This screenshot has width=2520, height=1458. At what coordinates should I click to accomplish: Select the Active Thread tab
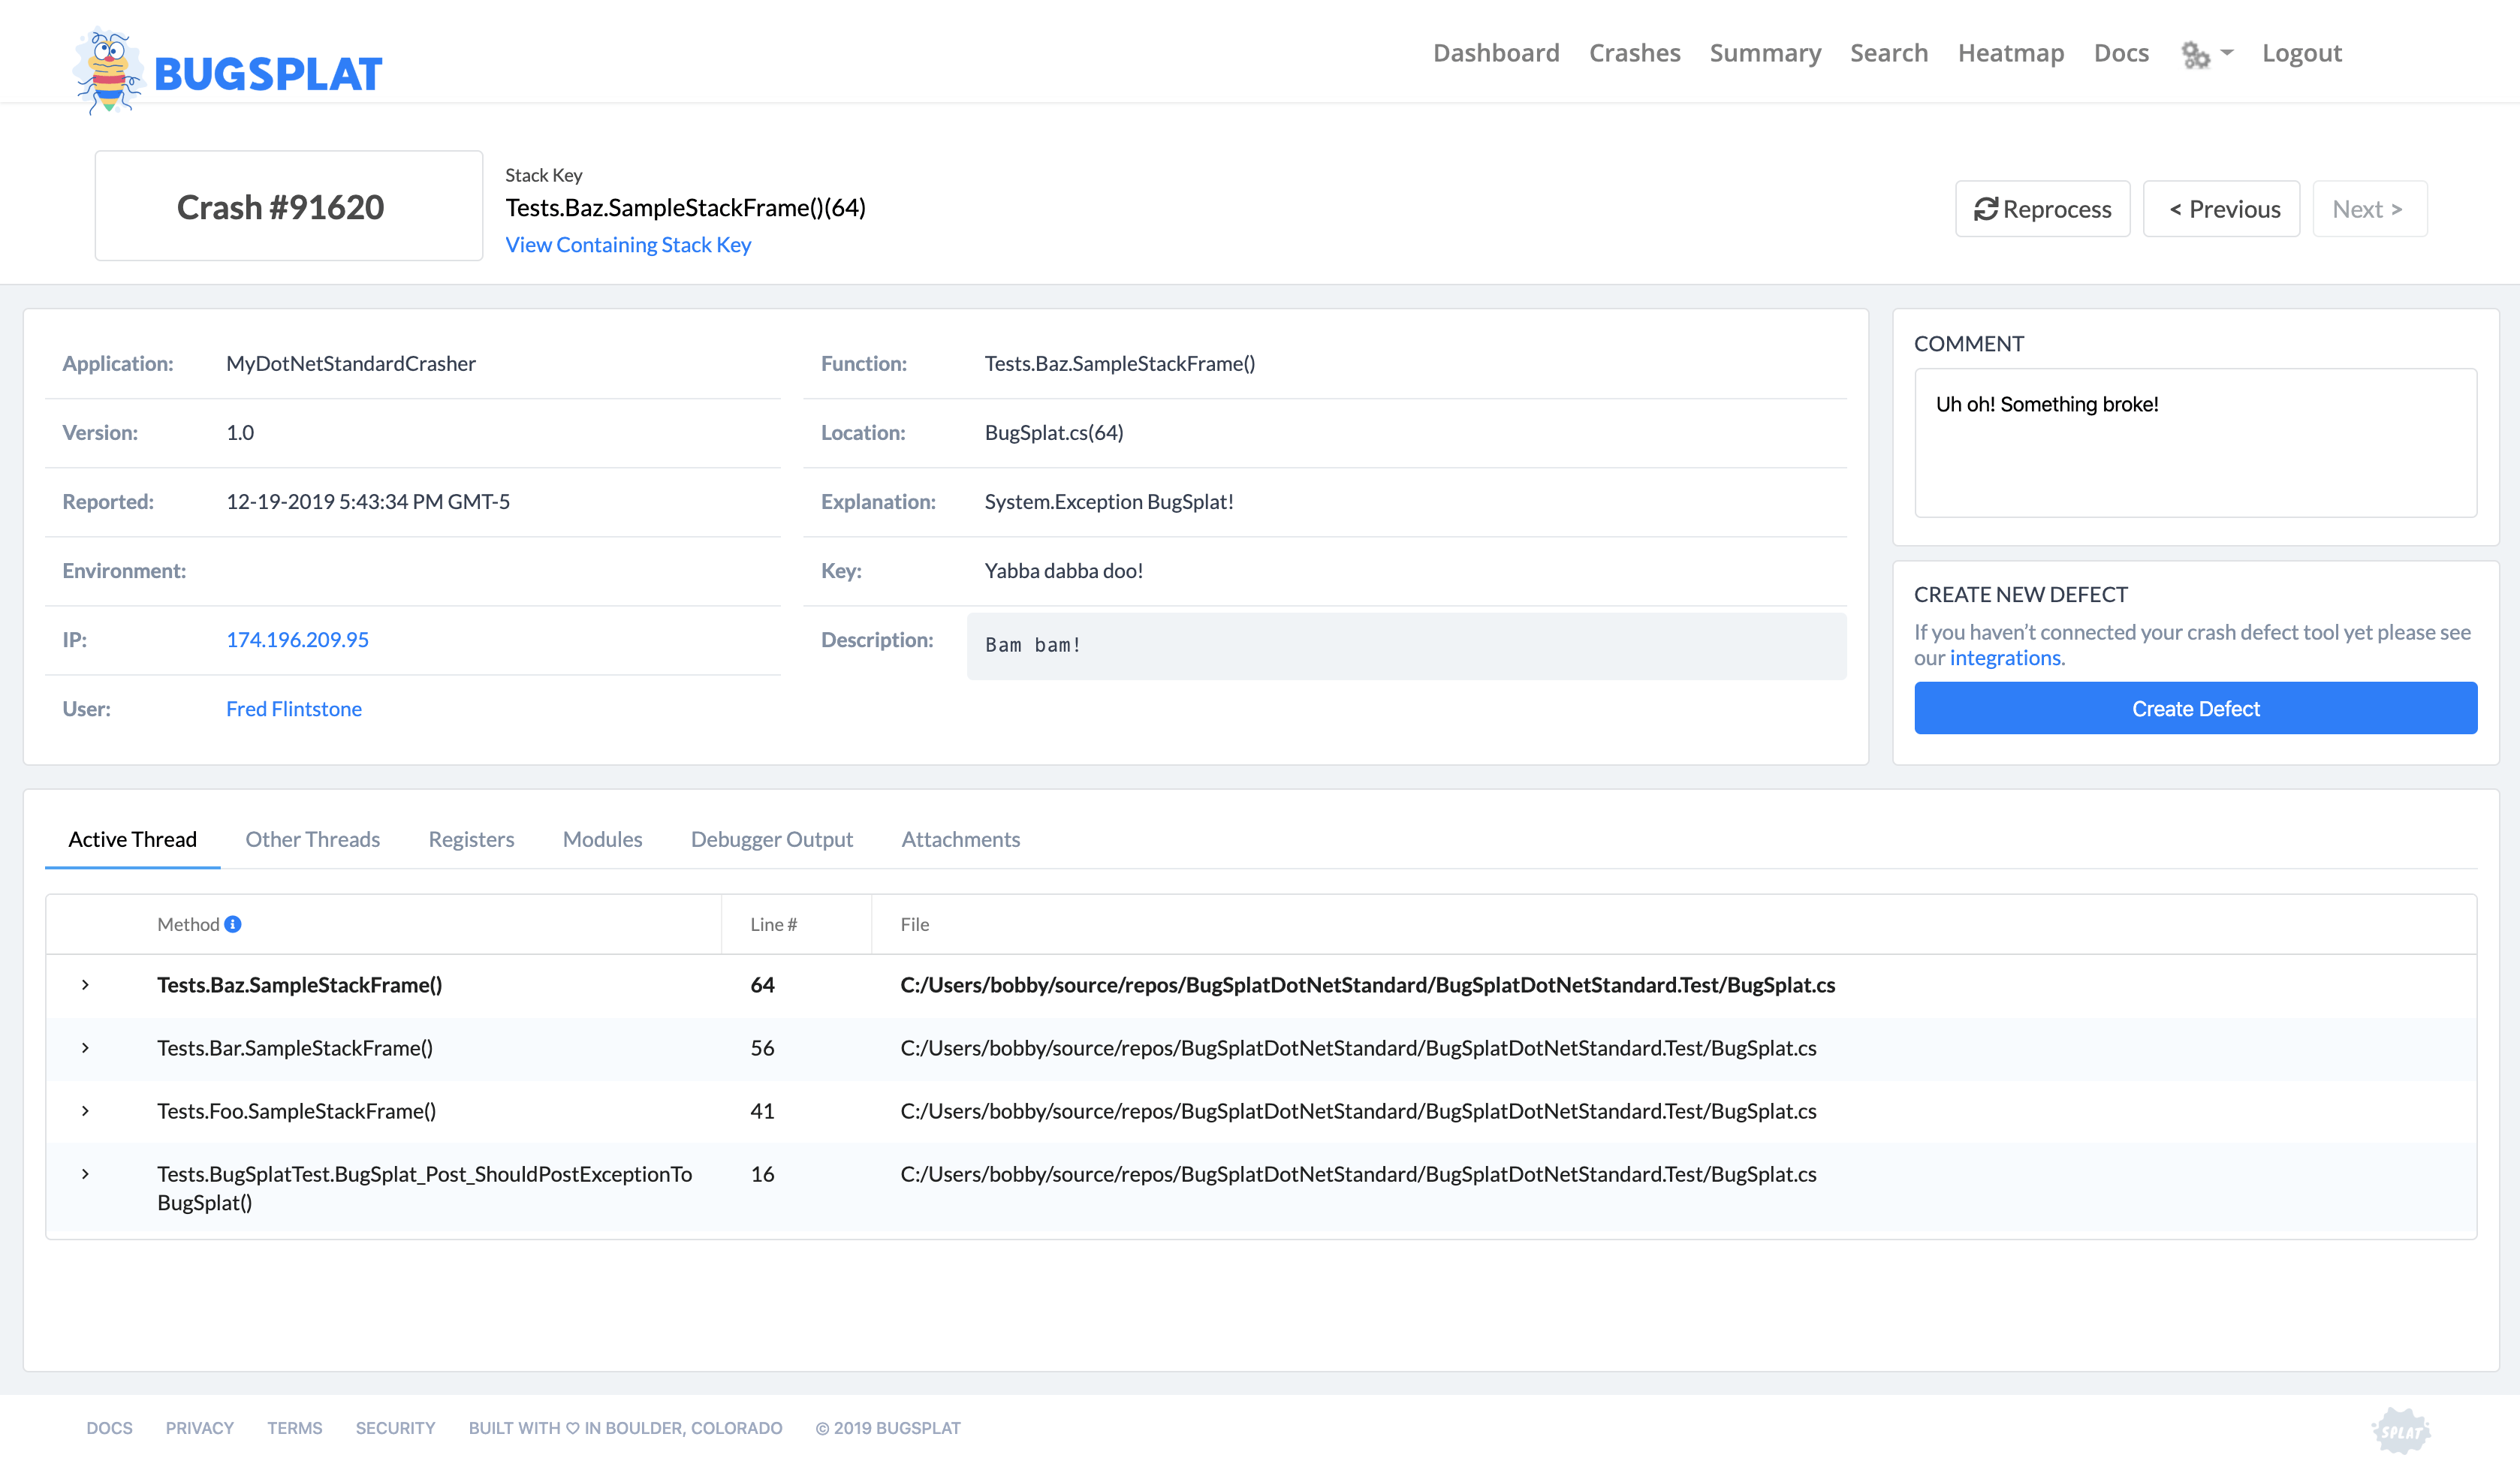tap(132, 839)
